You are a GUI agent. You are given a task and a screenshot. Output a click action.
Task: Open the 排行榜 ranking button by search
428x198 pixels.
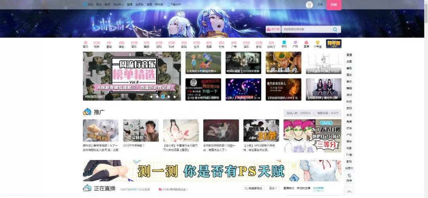pyautogui.click(x=273, y=29)
